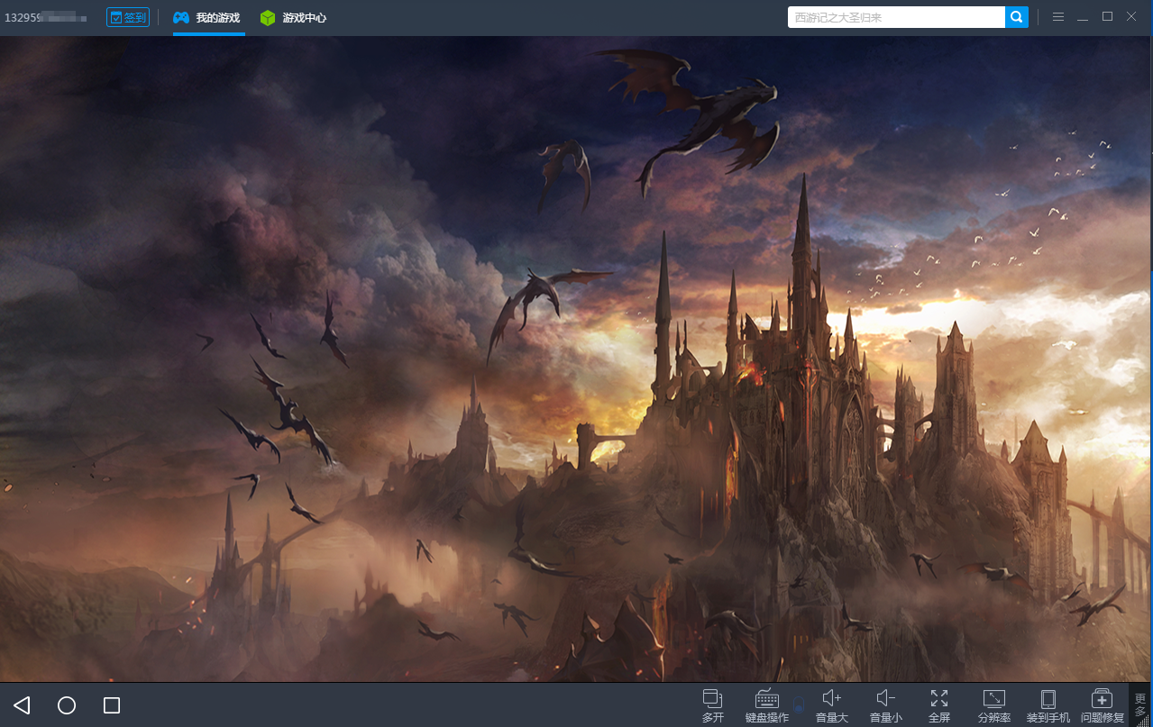This screenshot has width=1153, height=727.
Task: Focus the game search box
Action: point(896,17)
